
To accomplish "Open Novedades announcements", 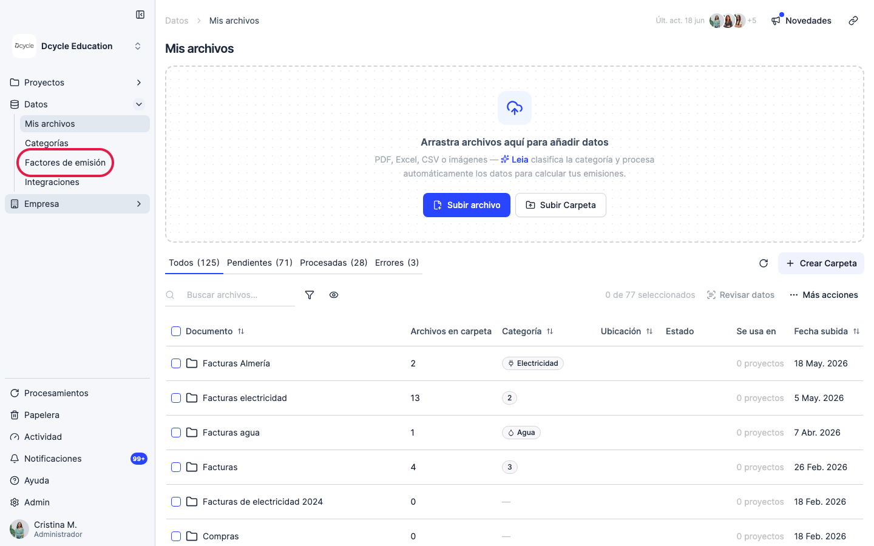I will (801, 21).
